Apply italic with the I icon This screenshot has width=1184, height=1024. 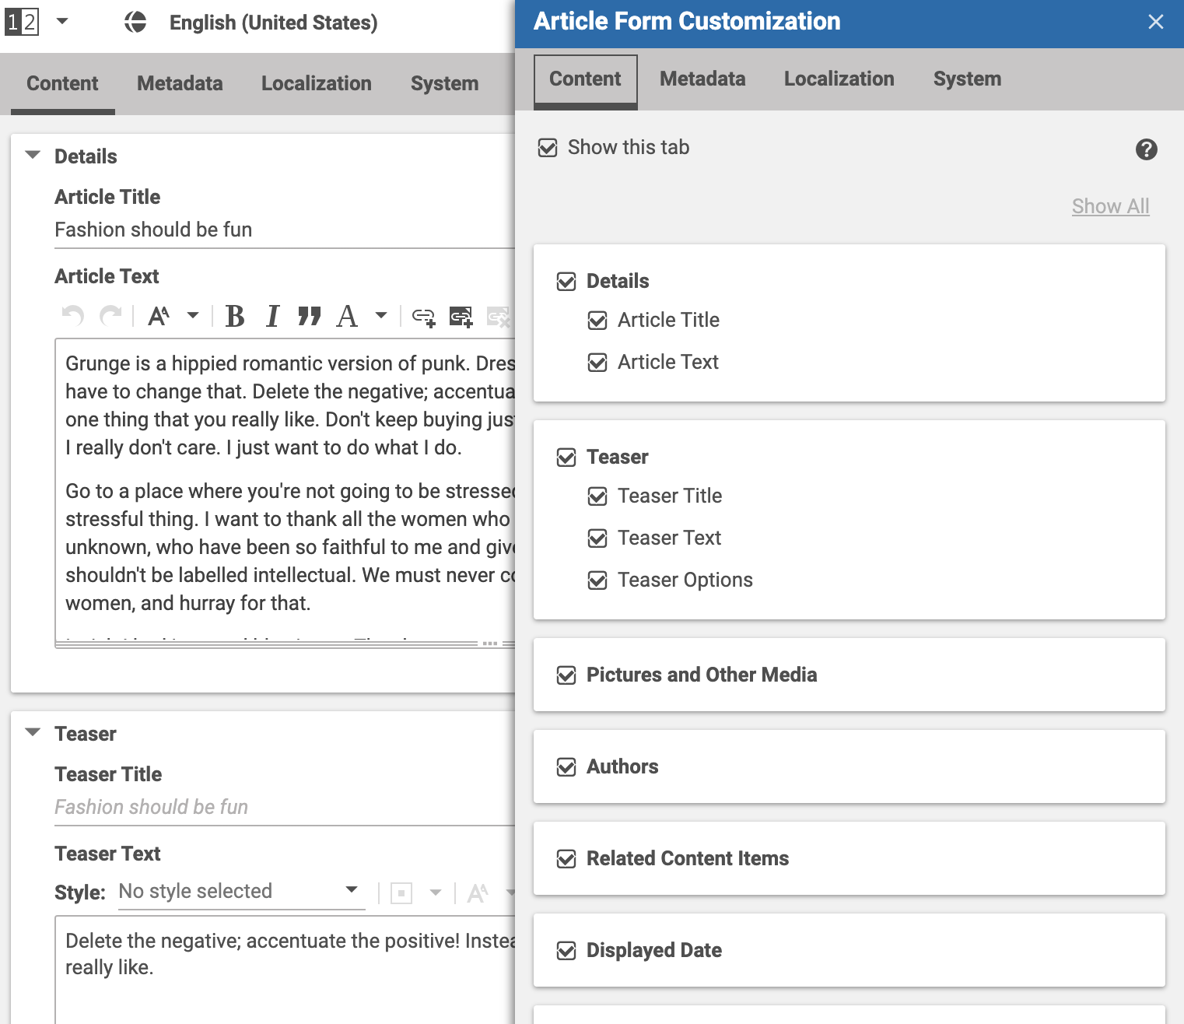pyautogui.click(x=272, y=316)
